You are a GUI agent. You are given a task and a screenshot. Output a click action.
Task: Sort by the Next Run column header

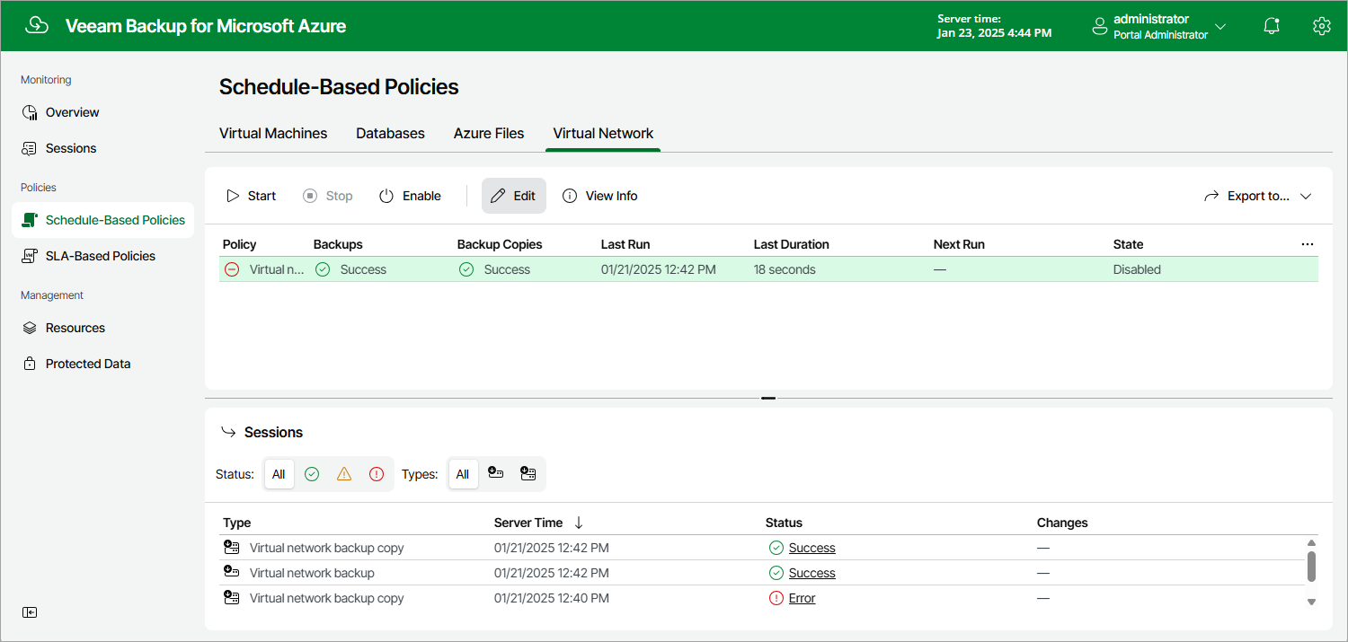(959, 244)
